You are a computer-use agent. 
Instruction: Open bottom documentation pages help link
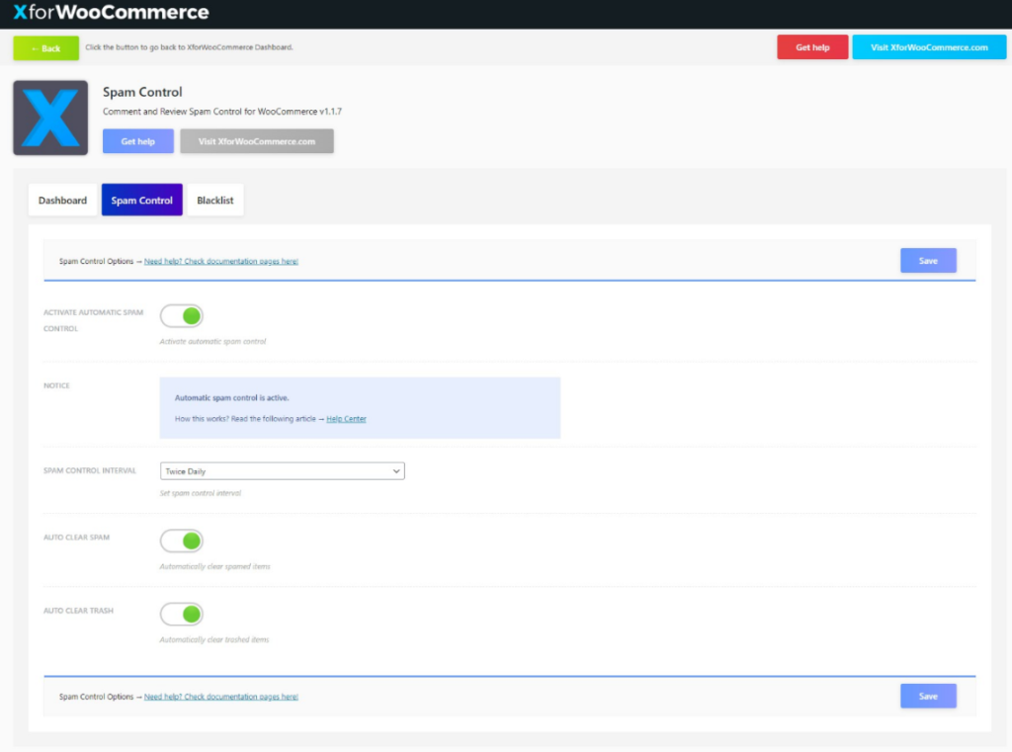[x=220, y=697]
